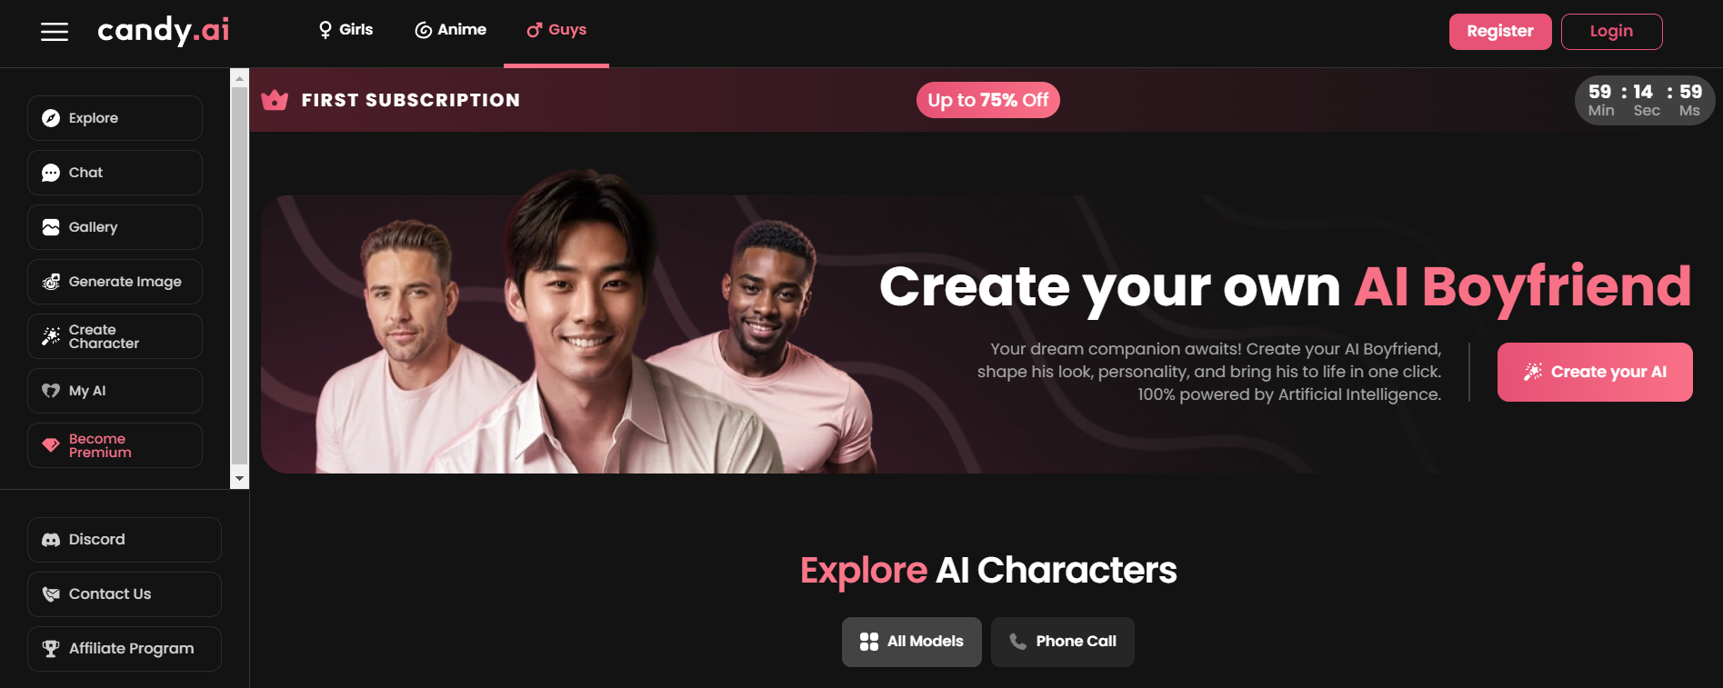Select Become Premium diamond icon

coord(51,445)
